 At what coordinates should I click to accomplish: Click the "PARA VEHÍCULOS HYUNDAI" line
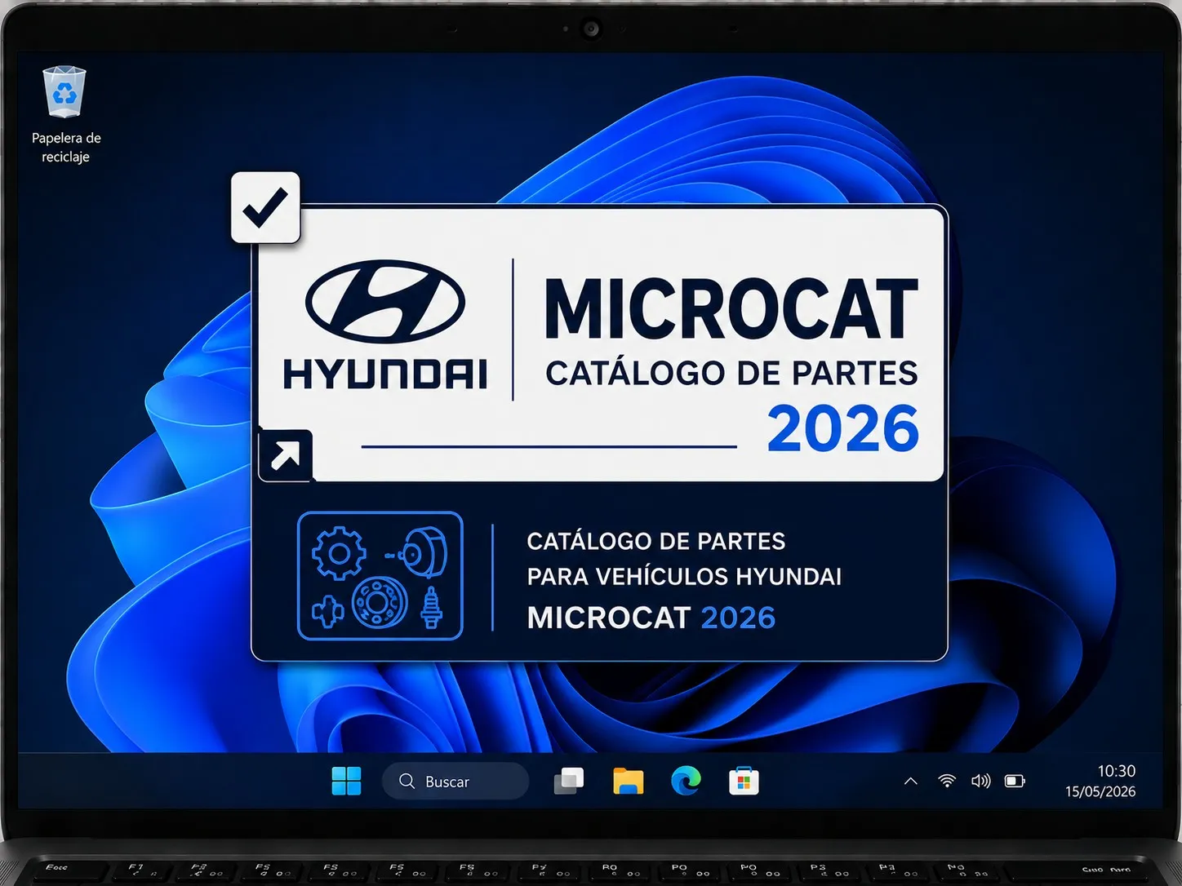click(684, 577)
